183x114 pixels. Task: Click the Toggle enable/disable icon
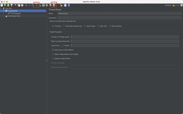[33, 5]
